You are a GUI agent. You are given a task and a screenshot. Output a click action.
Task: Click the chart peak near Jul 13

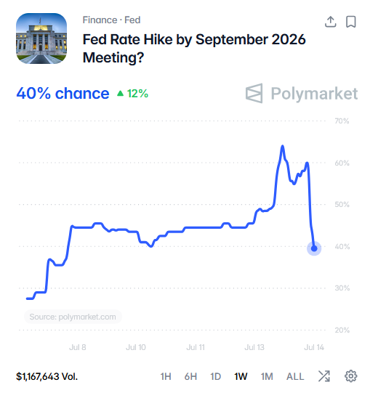[x=282, y=146]
